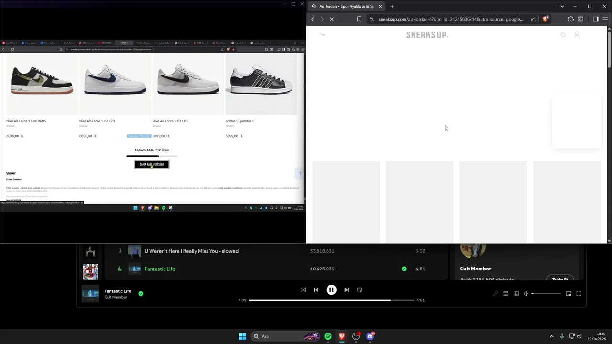Screen dimensions: 612x344
Task: Open site settings icon beside the URL
Action: 372,19
